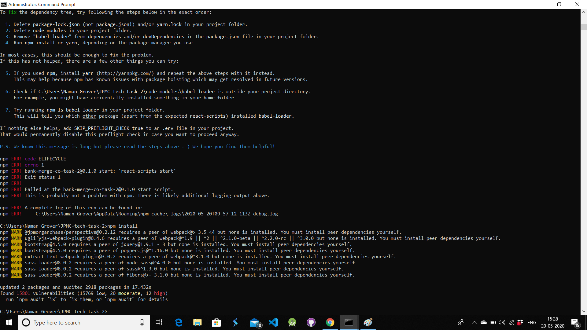The height and width of the screenshot is (330, 587).
Task: Activate the voice search microphone
Action: [142, 322]
